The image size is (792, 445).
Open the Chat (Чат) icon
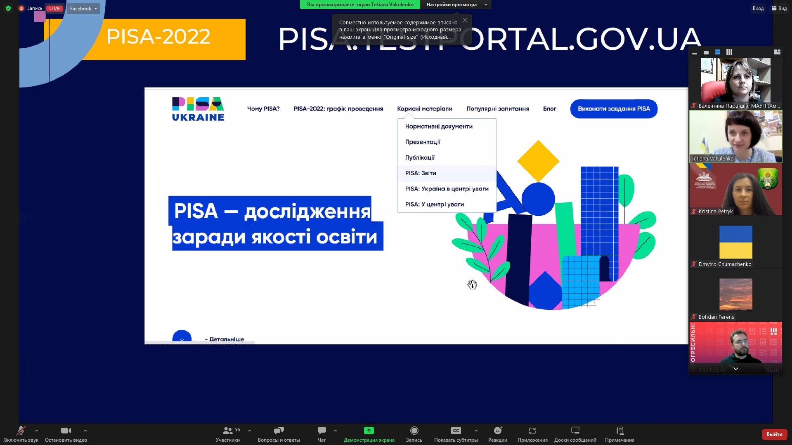click(x=322, y=431)
